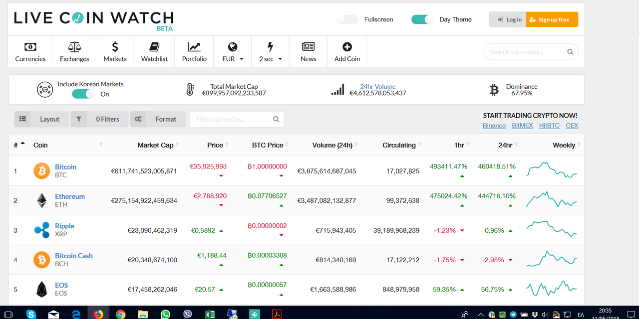Open the Binance exchange link
This screenshot has height=319, width=639.
pos(494,126)
